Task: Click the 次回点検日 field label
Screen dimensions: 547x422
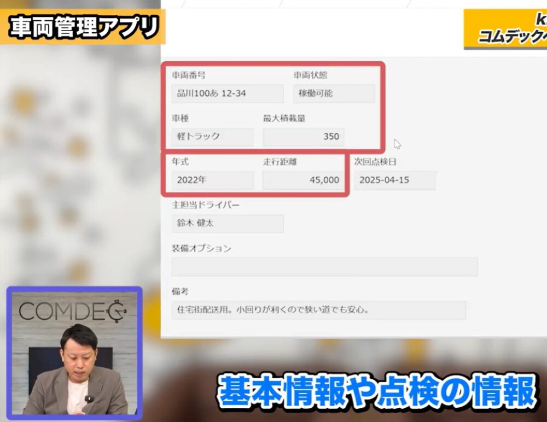Action: coord(375,162)
